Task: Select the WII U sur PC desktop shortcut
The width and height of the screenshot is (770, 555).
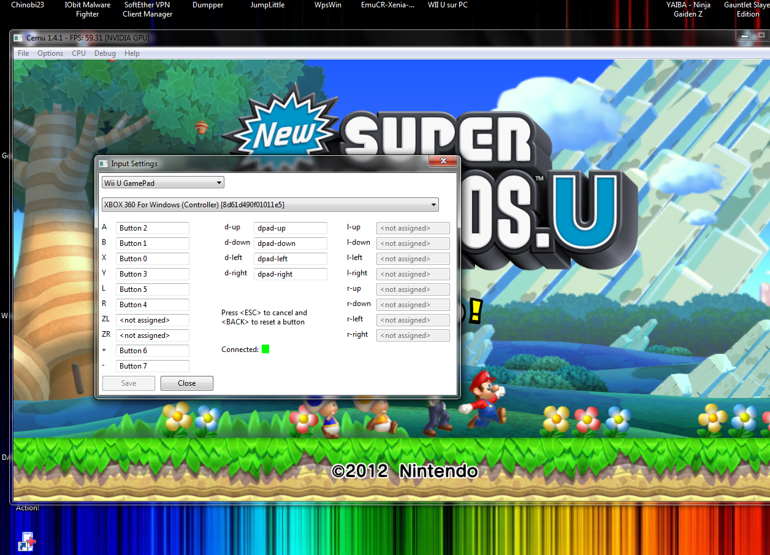Action: (x=448, y=6)
